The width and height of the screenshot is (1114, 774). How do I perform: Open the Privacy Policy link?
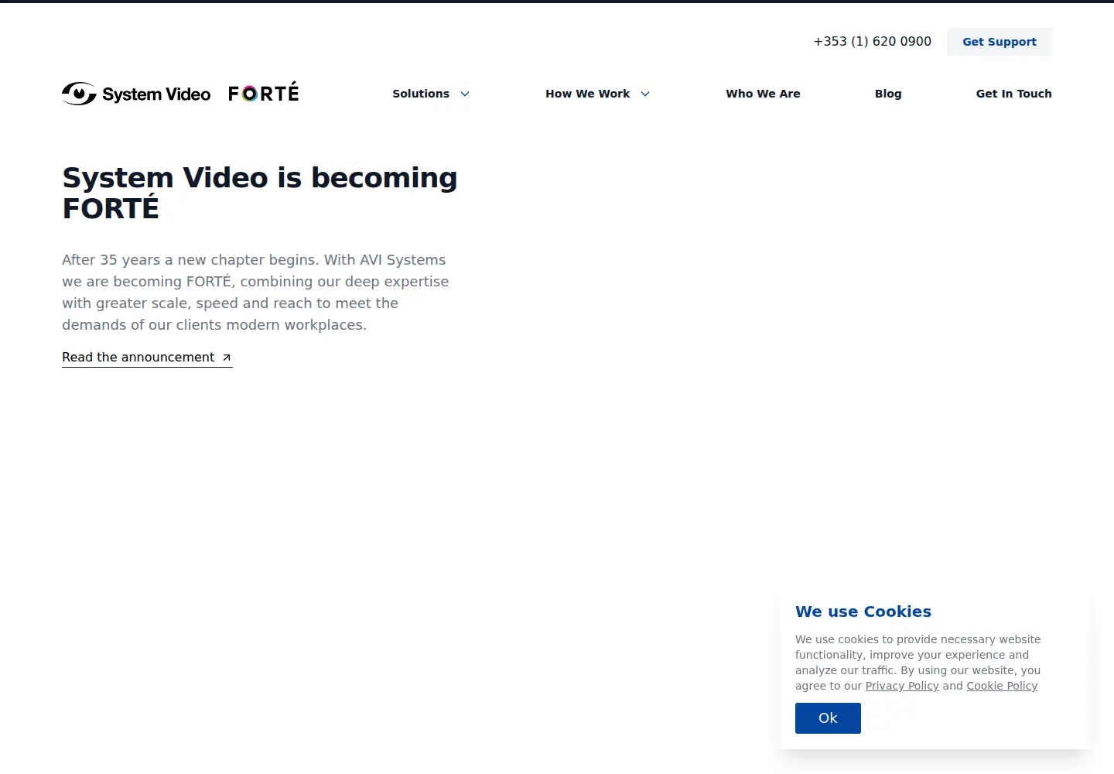point(902,686)
